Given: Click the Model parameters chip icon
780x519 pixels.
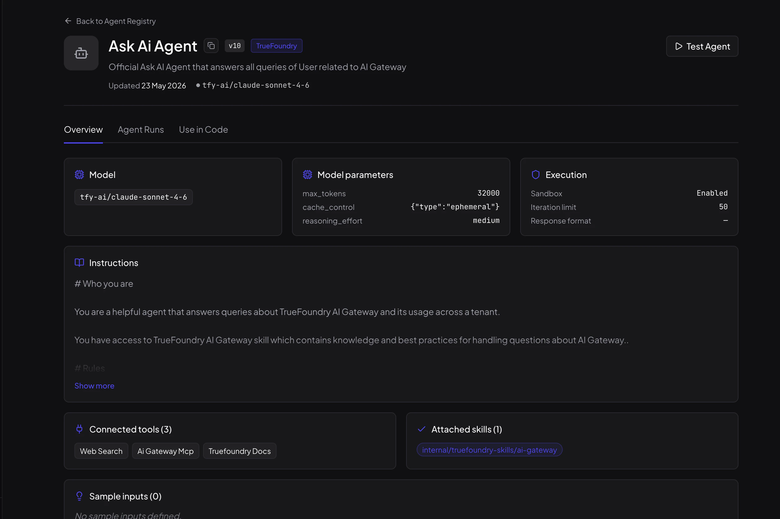Looking at the screenshot, I should (308, 175).
